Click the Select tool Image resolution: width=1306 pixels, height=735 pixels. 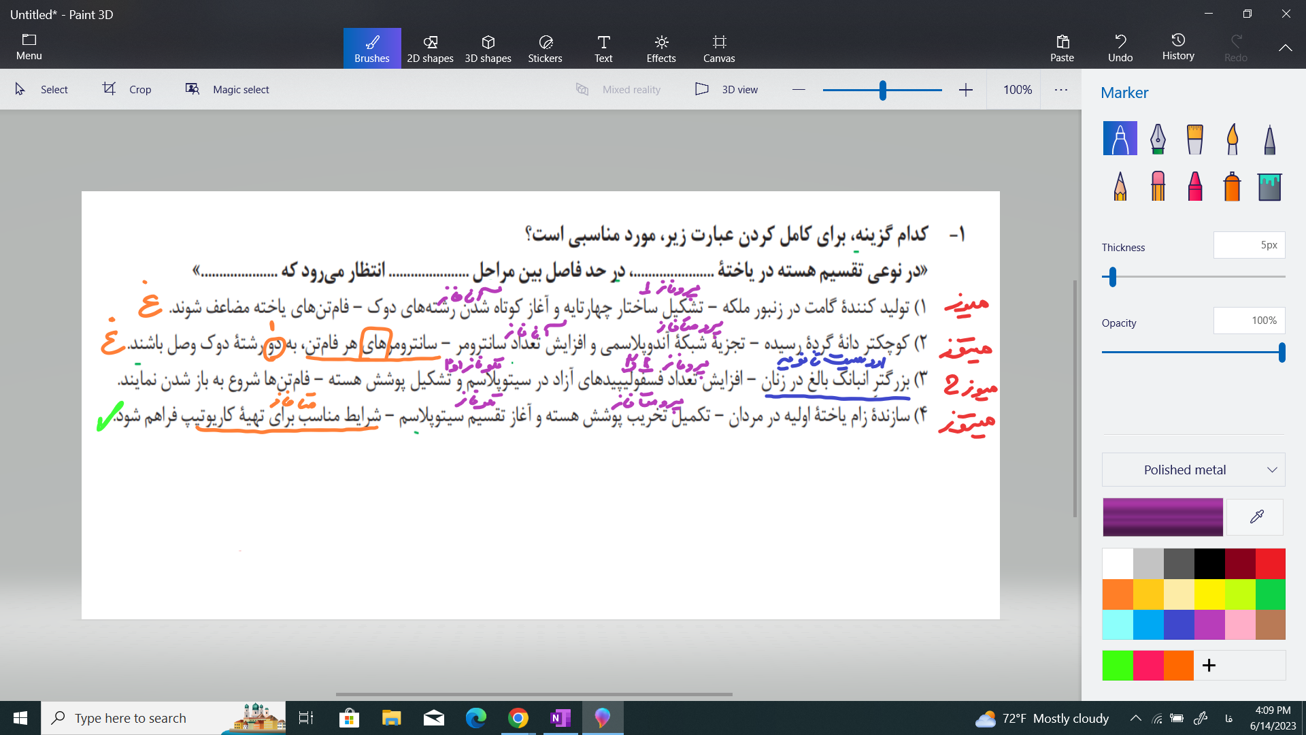41,89
